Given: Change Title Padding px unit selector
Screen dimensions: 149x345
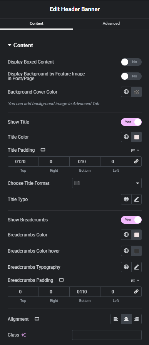Looking at the screenshot, I should pos(135,150).
